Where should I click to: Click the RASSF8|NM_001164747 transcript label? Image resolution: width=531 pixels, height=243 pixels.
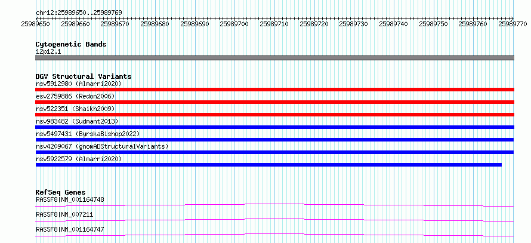pos(70,229)
